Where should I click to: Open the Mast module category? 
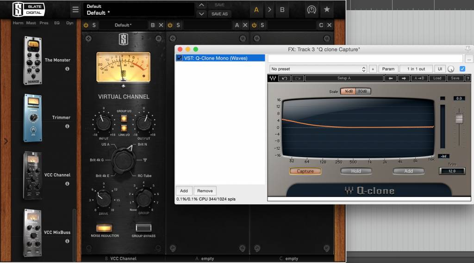(x=31, y=23)
